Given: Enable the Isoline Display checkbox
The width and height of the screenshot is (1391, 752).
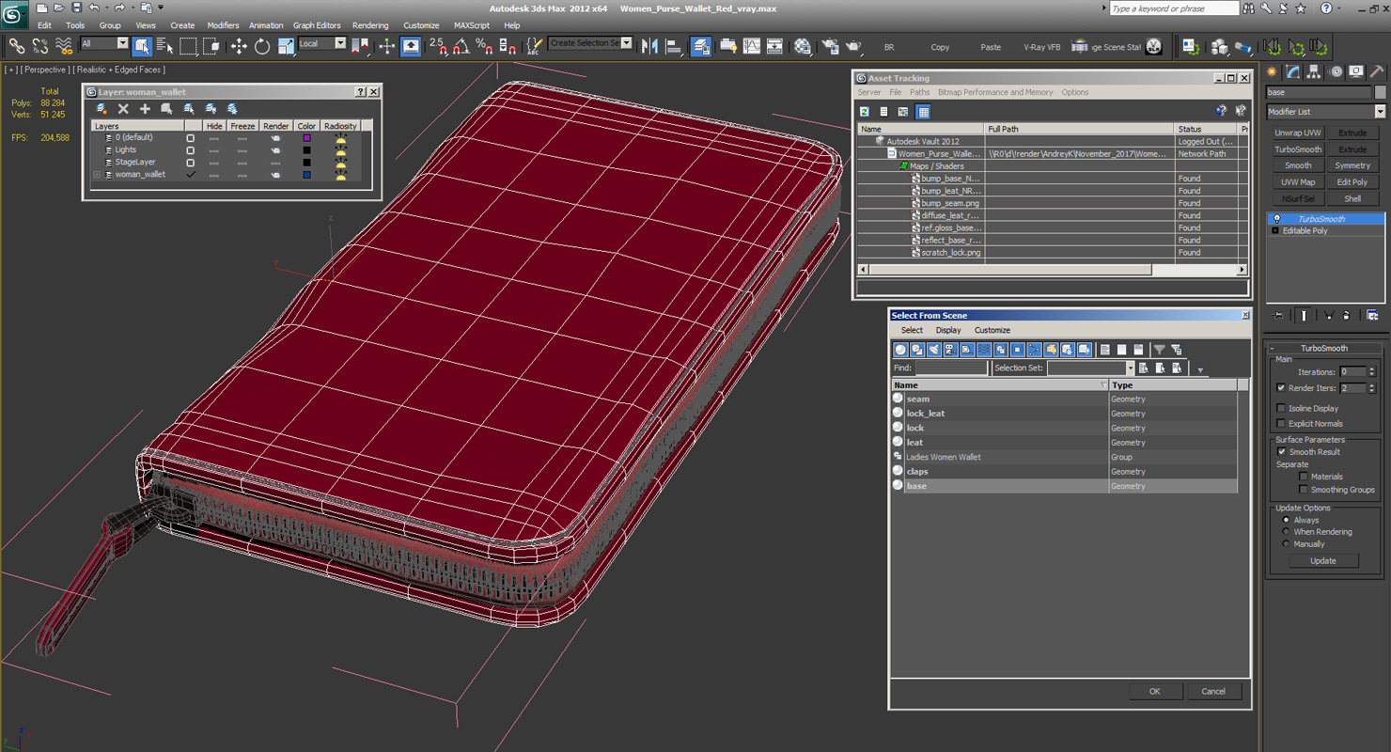Looking at the screenshot, I should tap(1281, 408).
